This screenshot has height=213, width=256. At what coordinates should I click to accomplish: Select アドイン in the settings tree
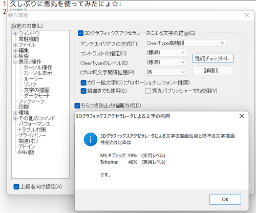[x=27, y=146]
